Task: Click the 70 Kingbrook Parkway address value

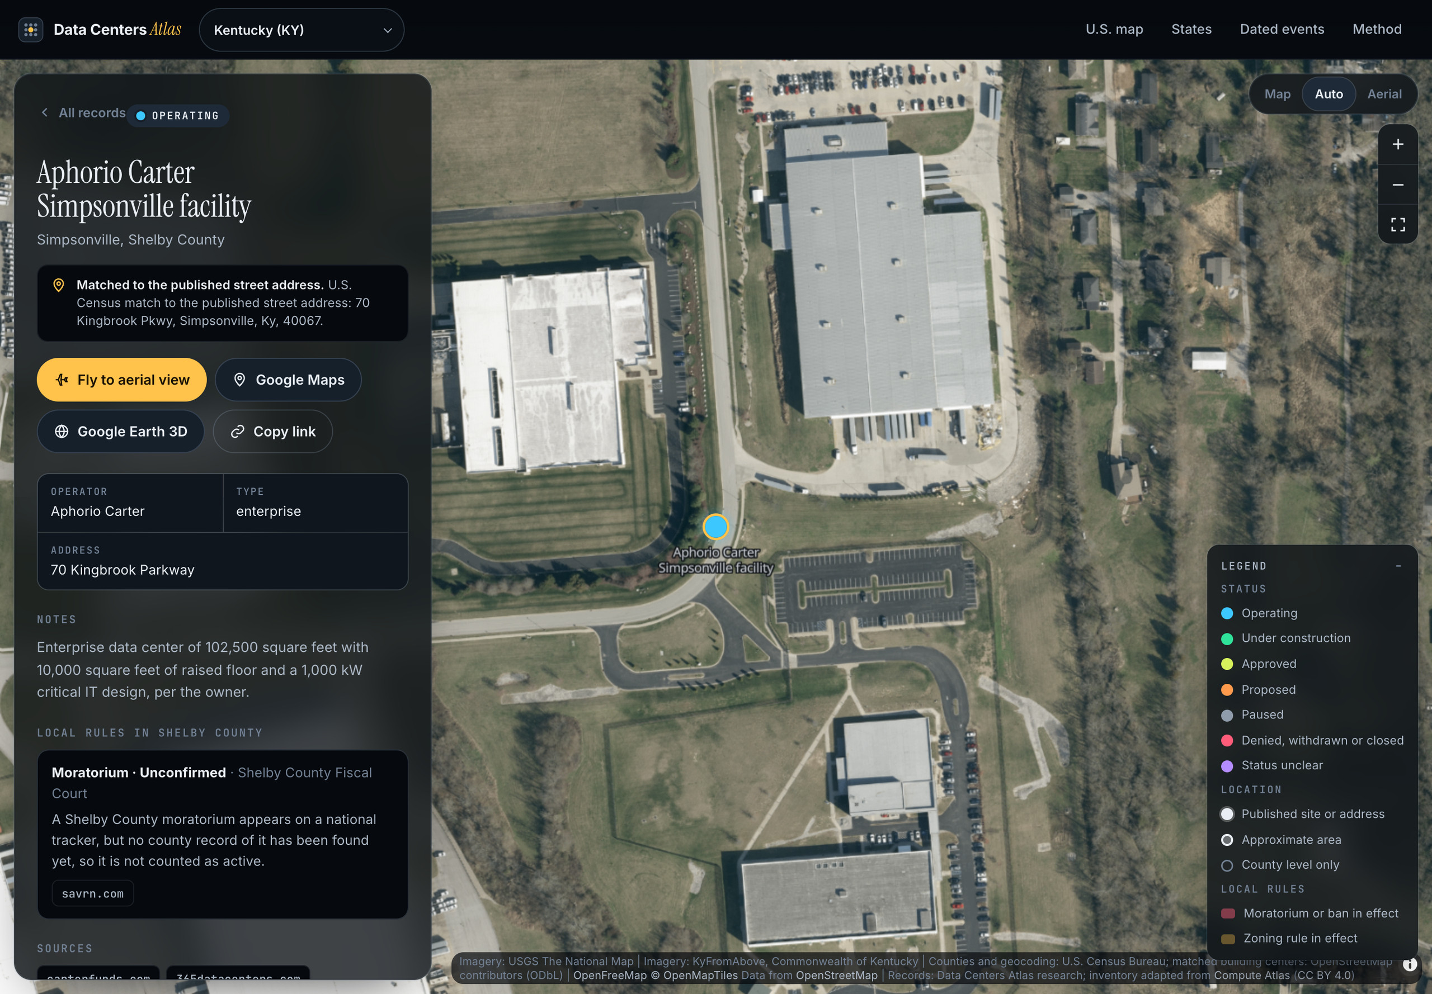Action: pos(122,570)
